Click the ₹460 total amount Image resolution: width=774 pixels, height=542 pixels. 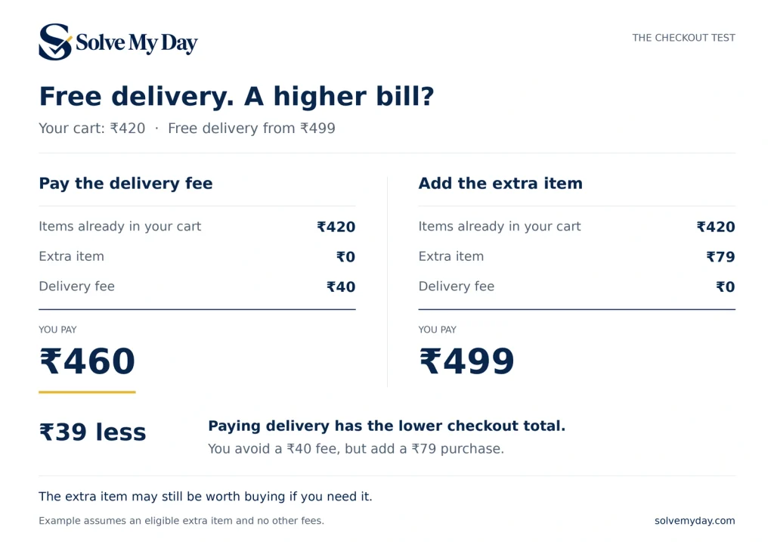[87, 361]
